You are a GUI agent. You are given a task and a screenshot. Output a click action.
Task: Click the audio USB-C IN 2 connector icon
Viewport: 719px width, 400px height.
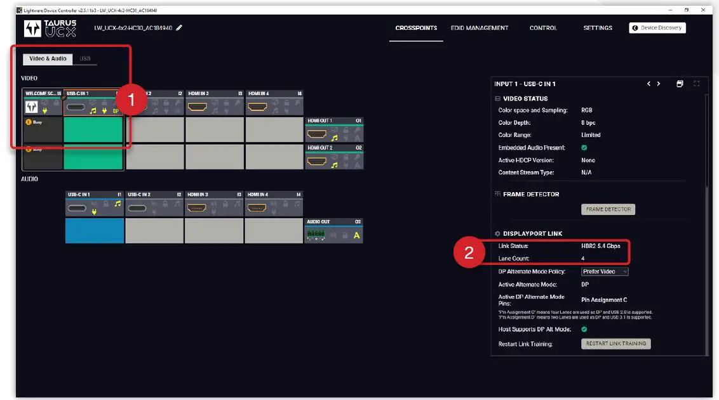point(137,208)
